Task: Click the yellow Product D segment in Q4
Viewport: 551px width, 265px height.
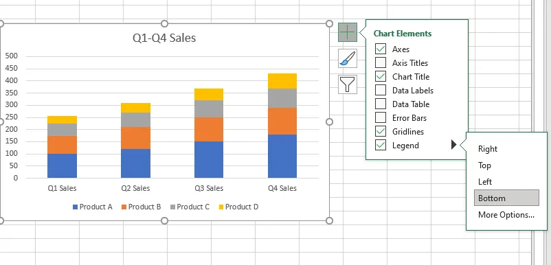Action: [x=282, y=81]
